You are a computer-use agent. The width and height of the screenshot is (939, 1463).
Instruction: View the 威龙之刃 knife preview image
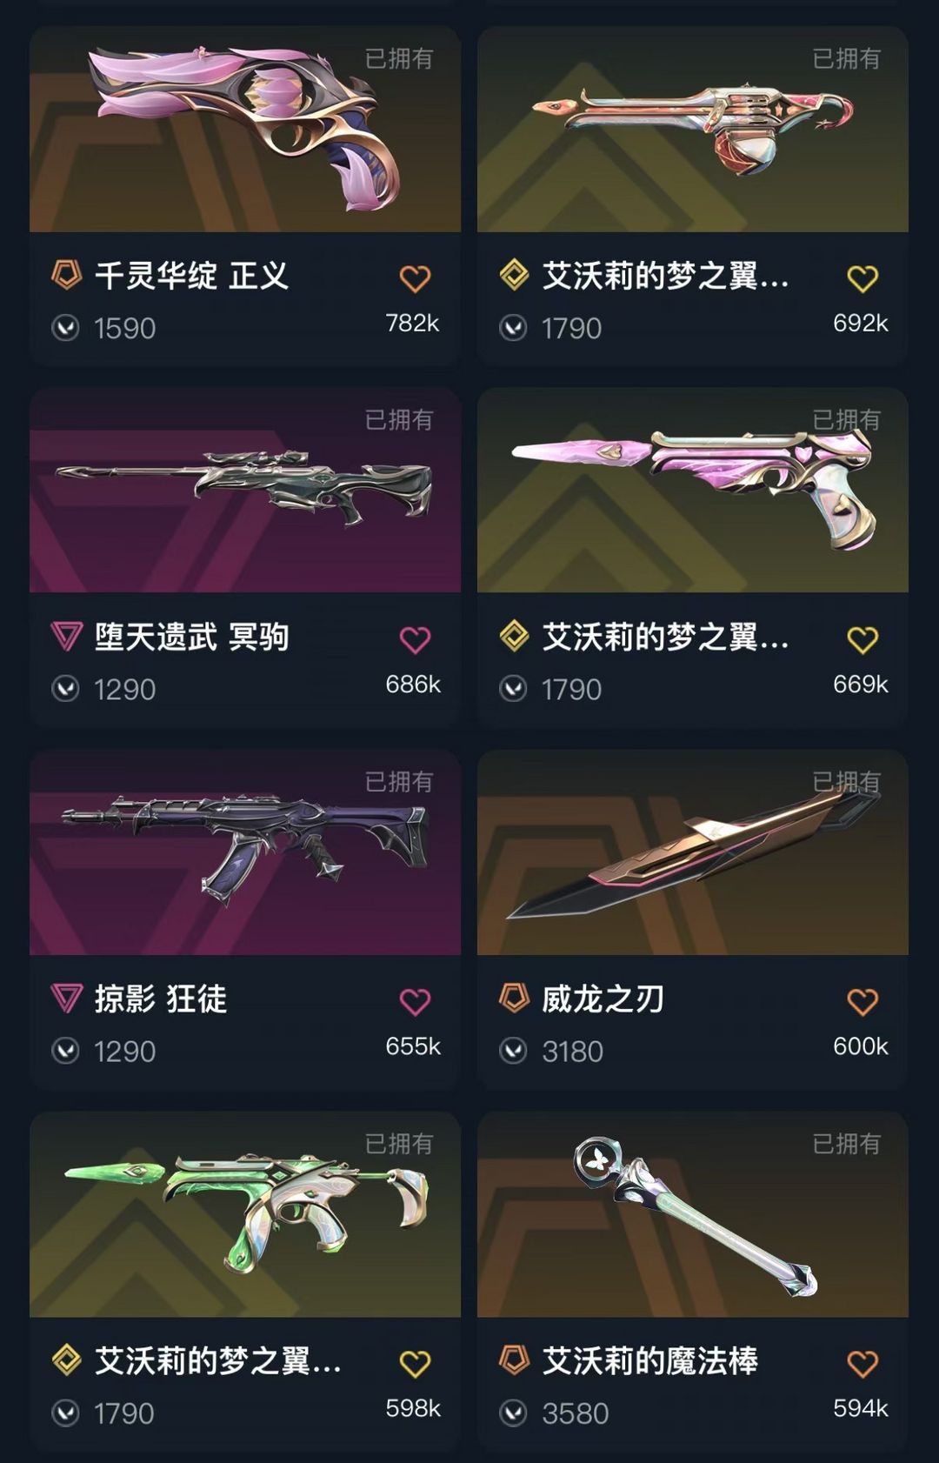tap(693, 852)
